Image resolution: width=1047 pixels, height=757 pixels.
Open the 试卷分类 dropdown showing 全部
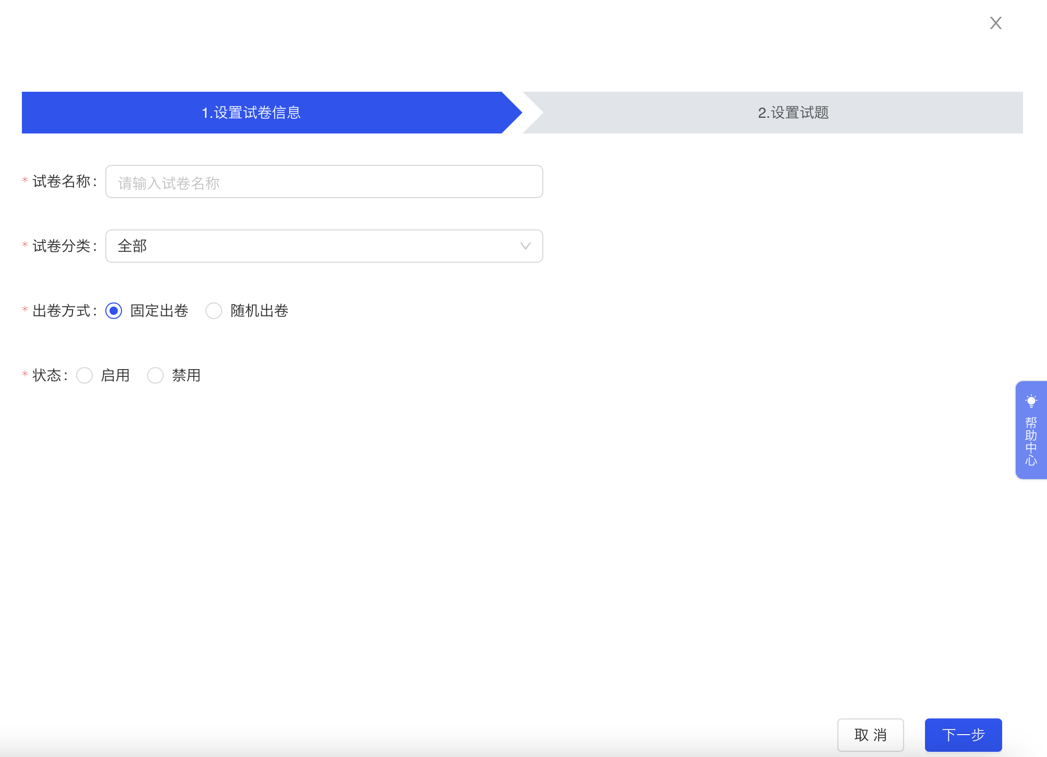click(x=324, y=246)
